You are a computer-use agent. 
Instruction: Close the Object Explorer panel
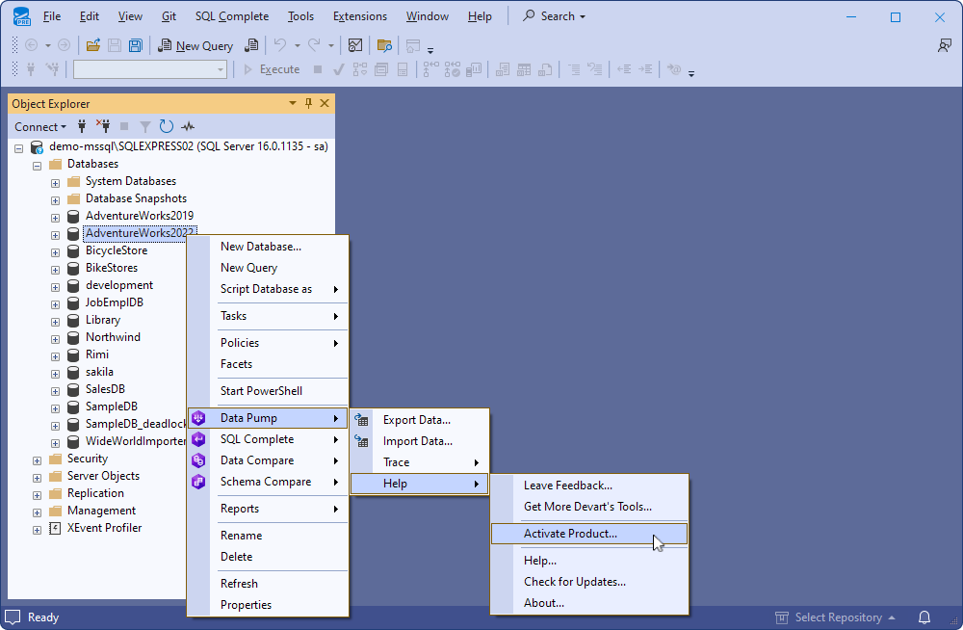pyautogui.click(x=325, y=103)
